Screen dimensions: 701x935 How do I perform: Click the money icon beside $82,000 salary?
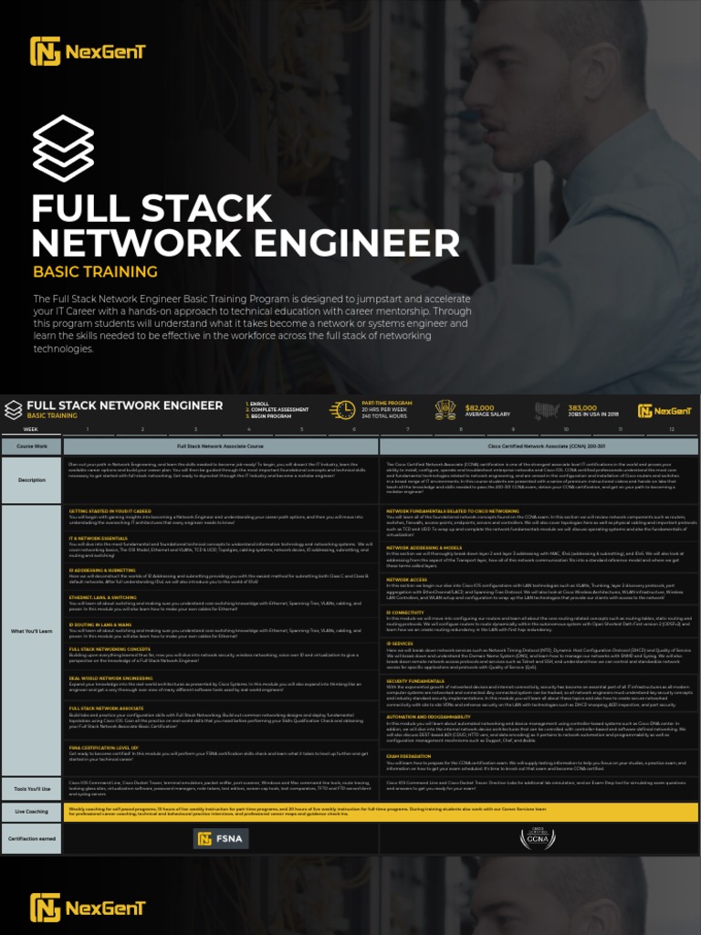[445, 410]
